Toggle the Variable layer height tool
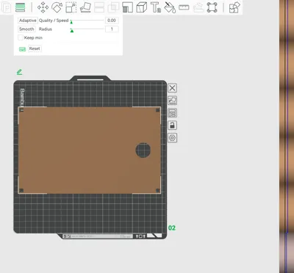The width and height of the screenshot is (294, 273). click(20, 7)
